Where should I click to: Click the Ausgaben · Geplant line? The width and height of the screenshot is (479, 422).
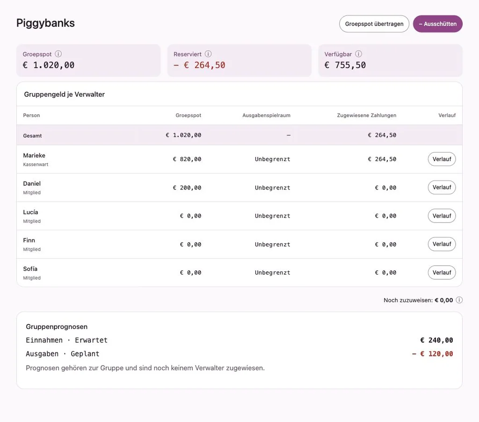tap(63, 354)
